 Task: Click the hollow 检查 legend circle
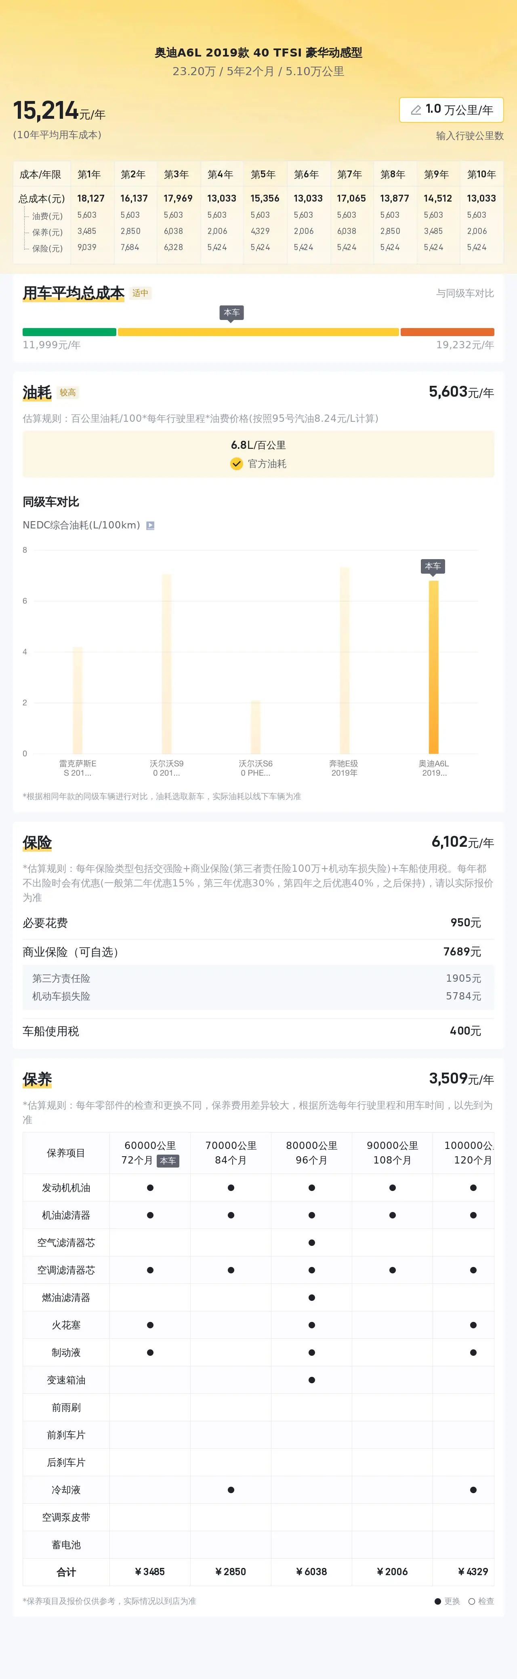pos(471,1601)
